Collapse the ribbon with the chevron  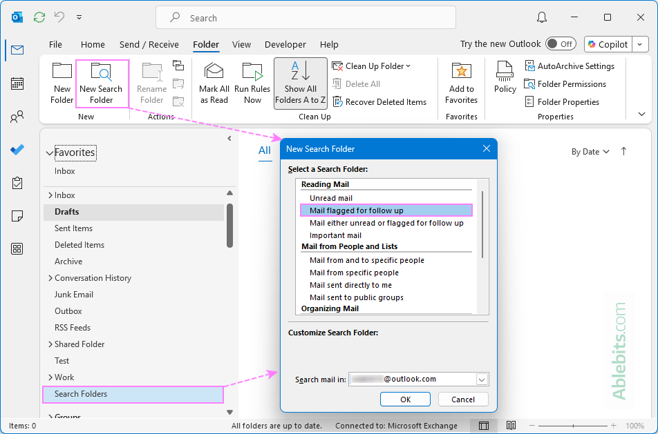tap(641, 114)
